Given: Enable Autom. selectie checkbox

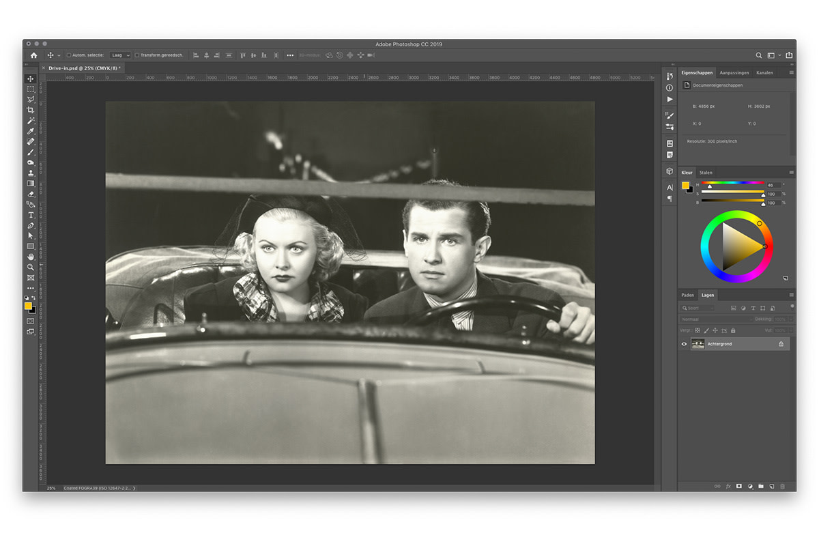Looking at the screenshot, I should (x=69, y=55).
